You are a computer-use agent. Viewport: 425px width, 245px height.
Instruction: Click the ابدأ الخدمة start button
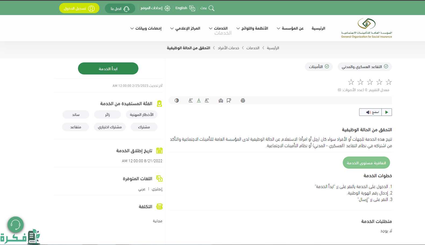[108, 69]
